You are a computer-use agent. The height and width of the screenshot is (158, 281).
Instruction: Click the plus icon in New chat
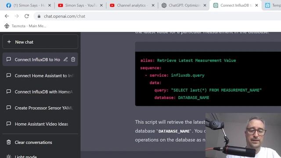[9, 42]
